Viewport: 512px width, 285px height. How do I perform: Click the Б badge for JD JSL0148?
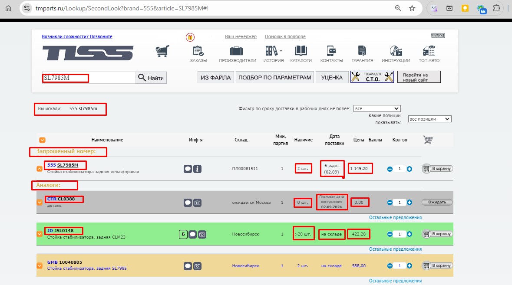(183, 234)
